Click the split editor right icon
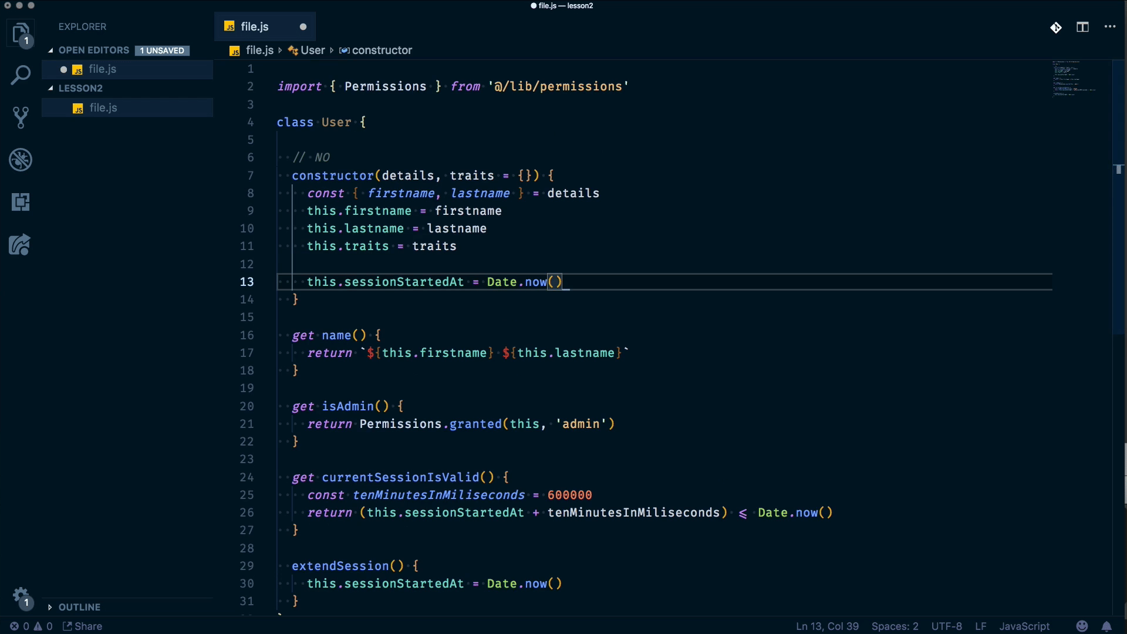Screen dimensions: 1127x634 [1082, 27]
